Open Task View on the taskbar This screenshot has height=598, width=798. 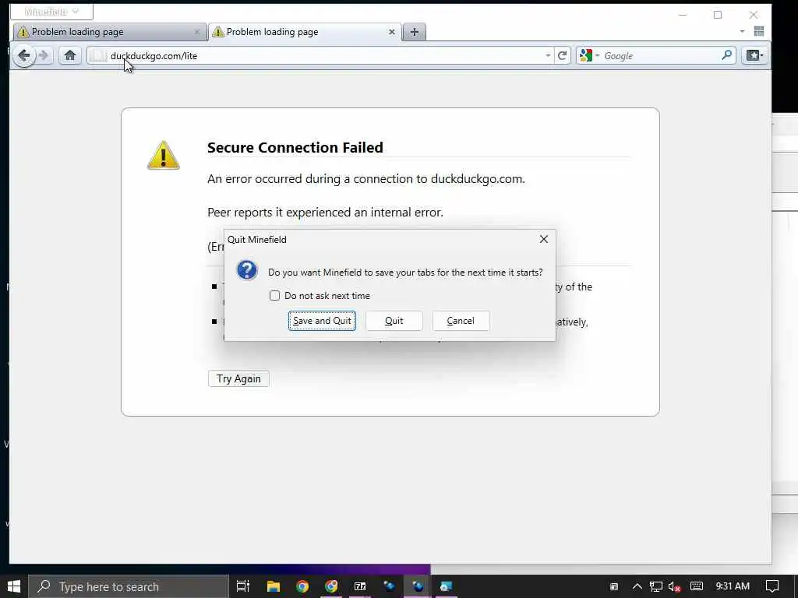[243, 586]
